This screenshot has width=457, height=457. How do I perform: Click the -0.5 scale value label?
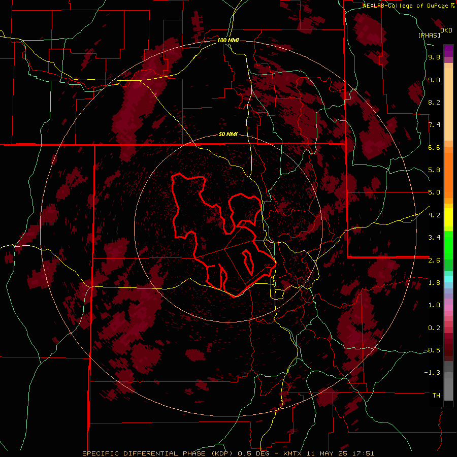(432, 350)
